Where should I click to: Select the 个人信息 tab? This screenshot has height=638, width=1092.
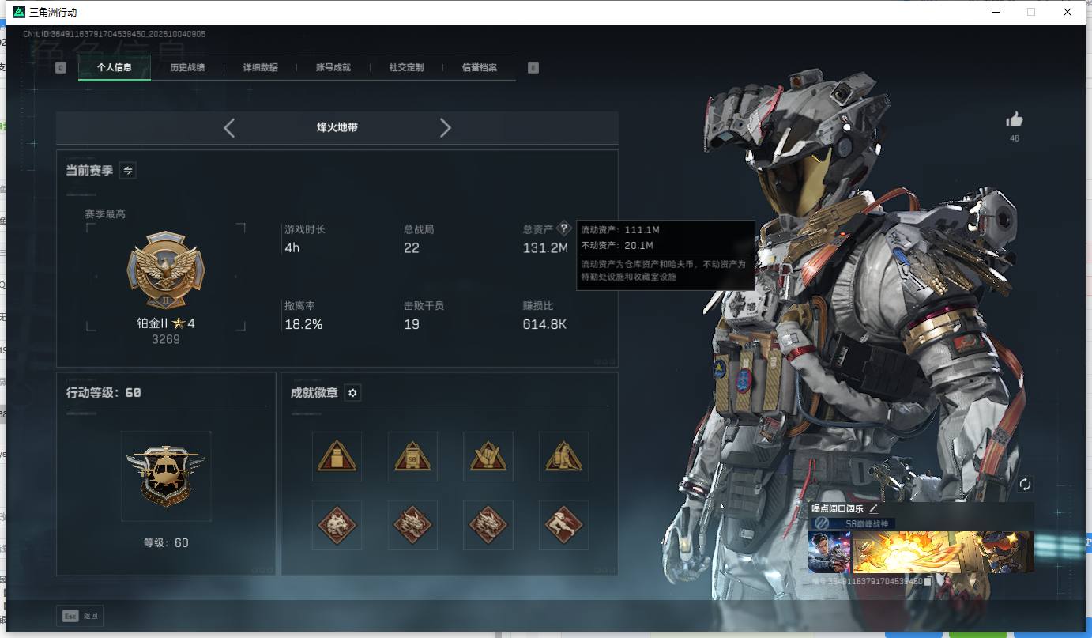[115, 68]
